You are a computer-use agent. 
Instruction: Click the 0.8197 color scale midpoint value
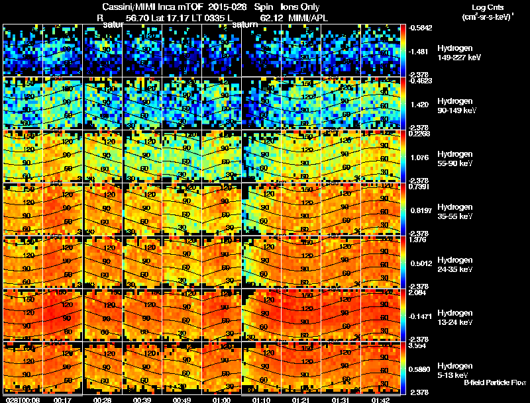[421, 210]
